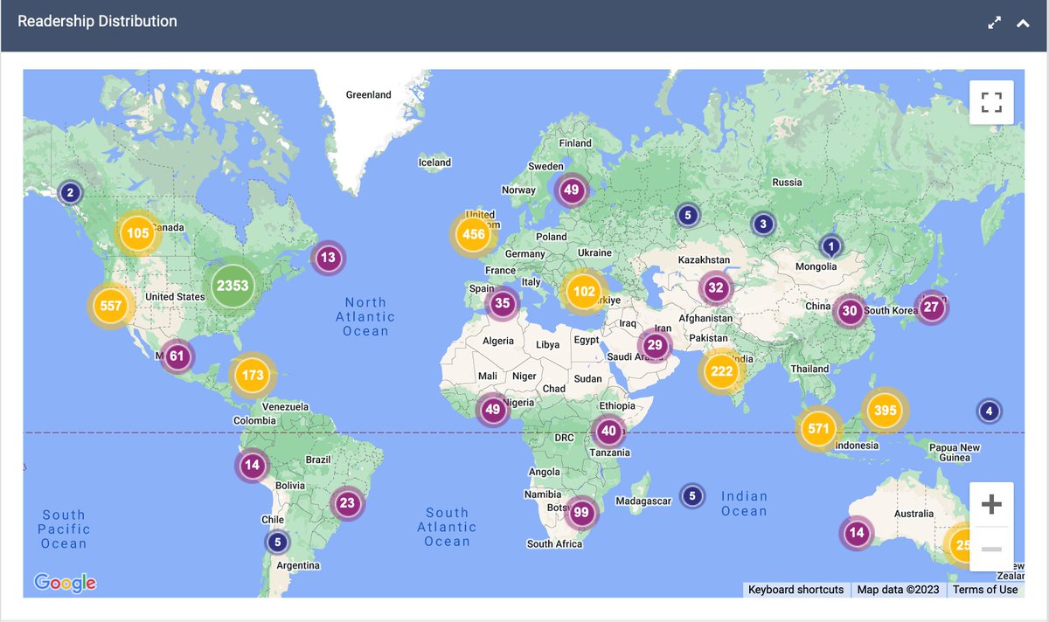Toggle the map fullscreen view
The image size is (1049, 622).
click(x=991, y=102)
